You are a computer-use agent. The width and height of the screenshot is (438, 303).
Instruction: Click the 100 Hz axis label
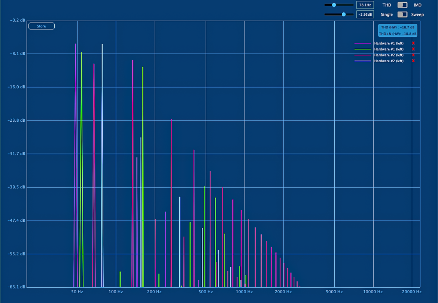(116, 292)
